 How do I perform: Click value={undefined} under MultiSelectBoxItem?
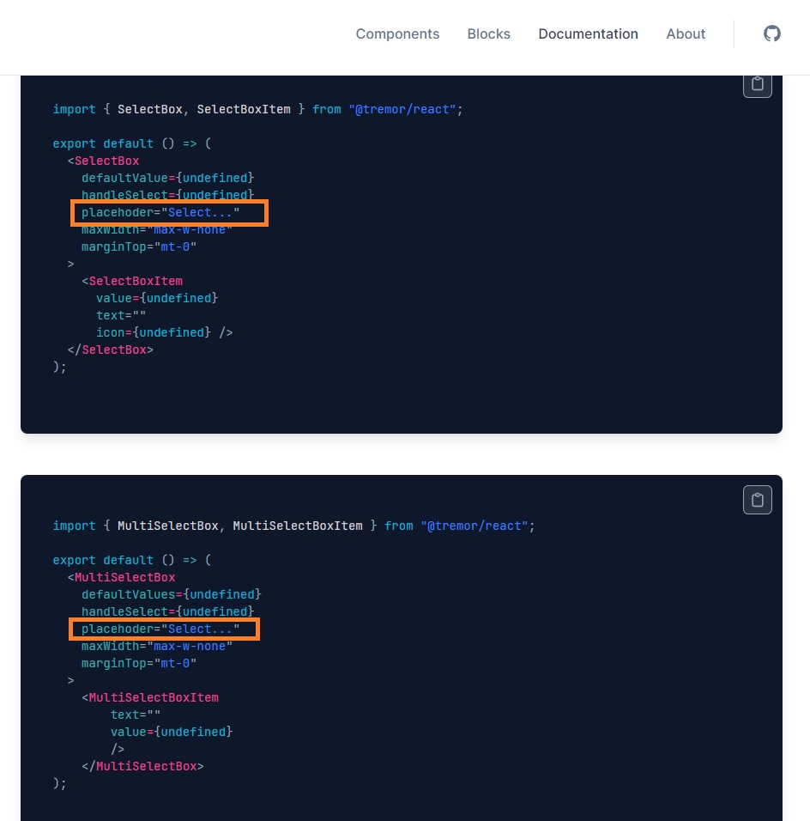[171, 732]
